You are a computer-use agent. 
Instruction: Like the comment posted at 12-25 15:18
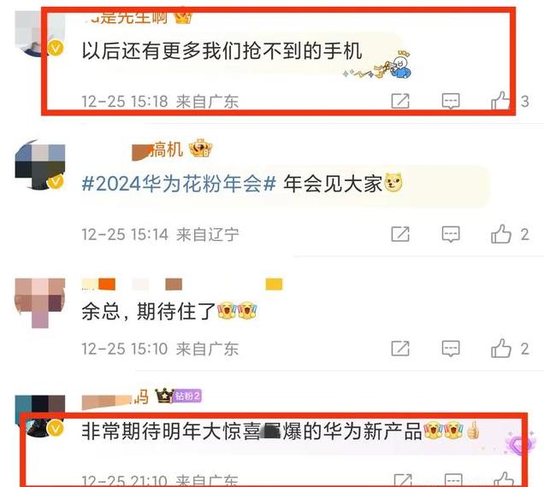pos(501,101)
